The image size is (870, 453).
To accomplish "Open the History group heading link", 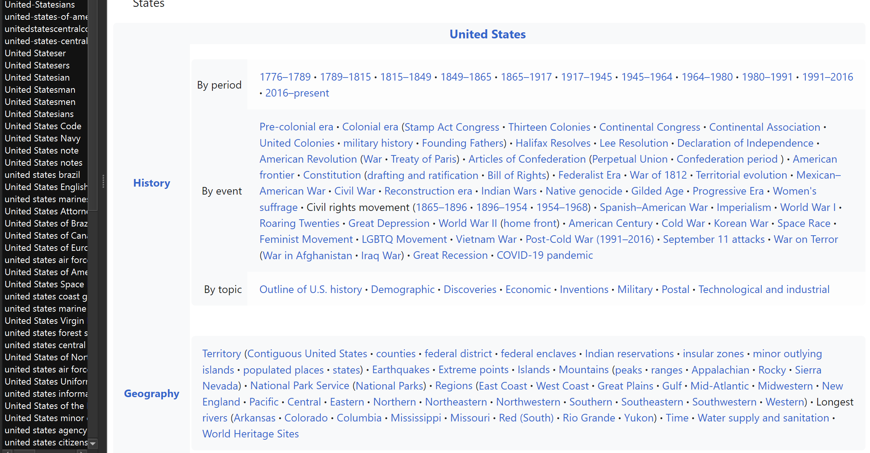I will 152,183.
